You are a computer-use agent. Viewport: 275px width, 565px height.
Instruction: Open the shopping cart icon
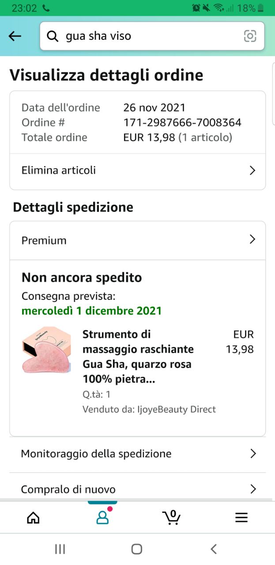[171, 517]
